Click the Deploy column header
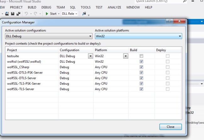Image resolution: width=204 pixels, height=140 pixels. (x=168, y=50)
